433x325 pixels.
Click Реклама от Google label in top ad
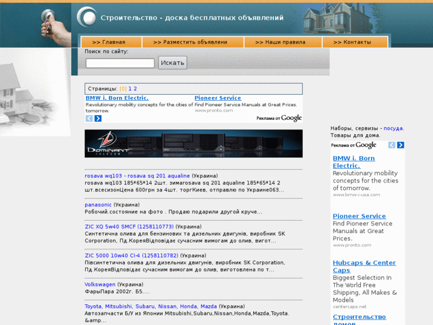pos(279,118)
